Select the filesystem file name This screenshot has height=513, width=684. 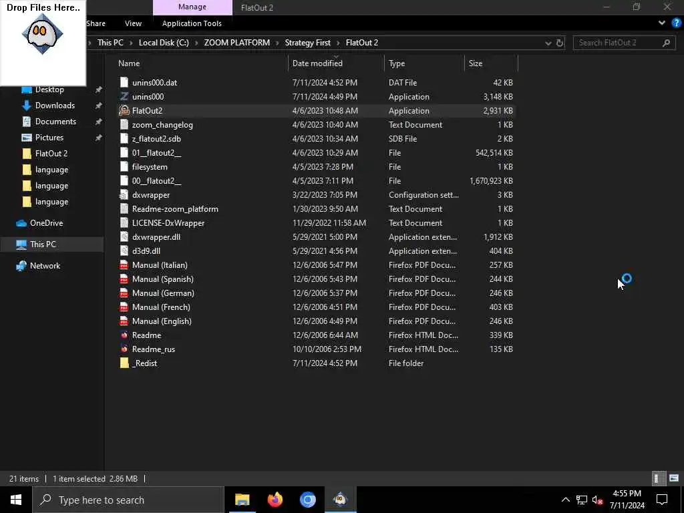150,166
